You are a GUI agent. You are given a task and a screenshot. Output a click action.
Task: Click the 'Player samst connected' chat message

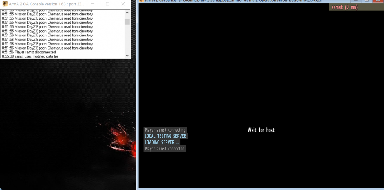[x=164, y=149]
